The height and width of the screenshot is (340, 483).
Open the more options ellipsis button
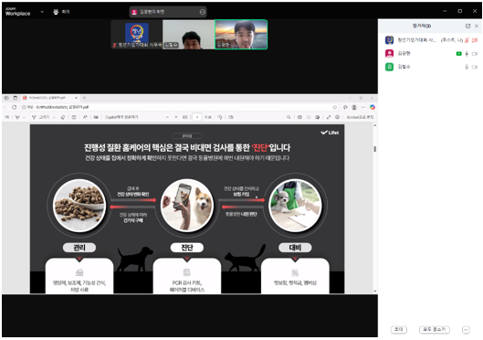click(x=466, y=330)
